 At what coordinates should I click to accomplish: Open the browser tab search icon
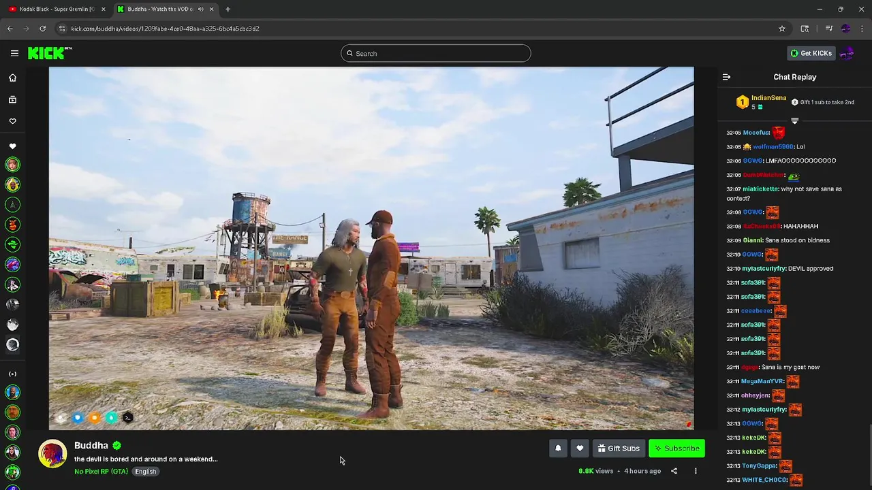click(x=805, y=29)
